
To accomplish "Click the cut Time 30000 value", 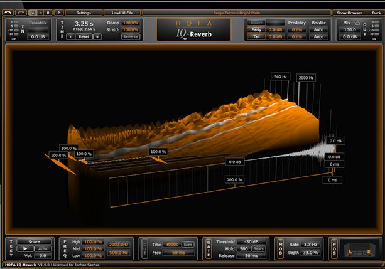I will pyautogui.click(x=172, y=245).
